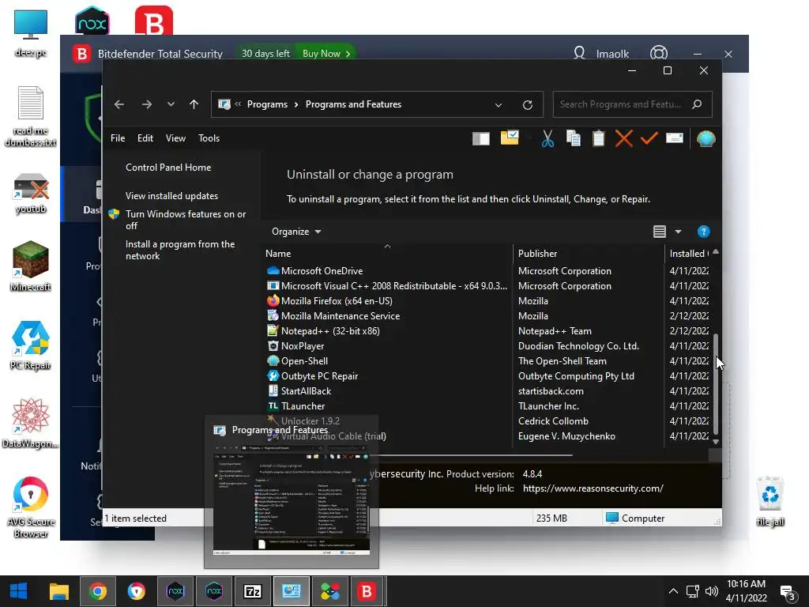809x607 pixels.
Task: Go back with the back arrow
Action: pos(119,104)
